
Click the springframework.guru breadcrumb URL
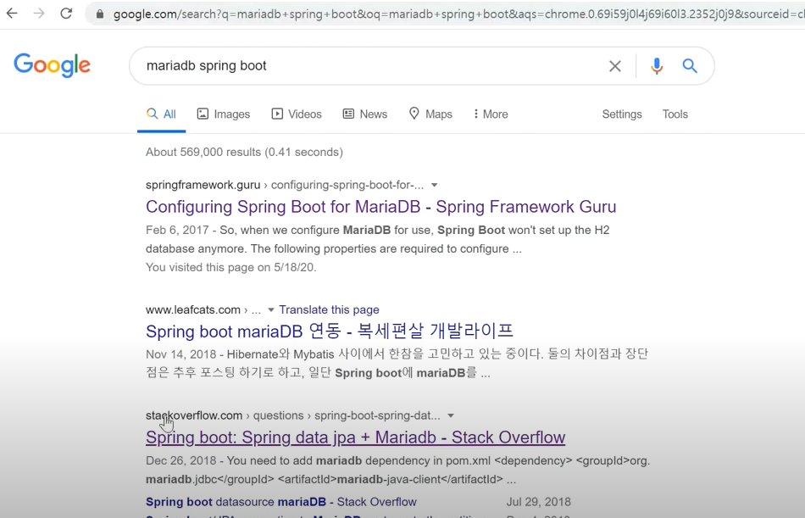[x=285, y=185]
